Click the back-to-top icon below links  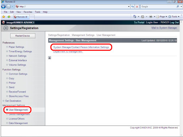coord(50,58)
